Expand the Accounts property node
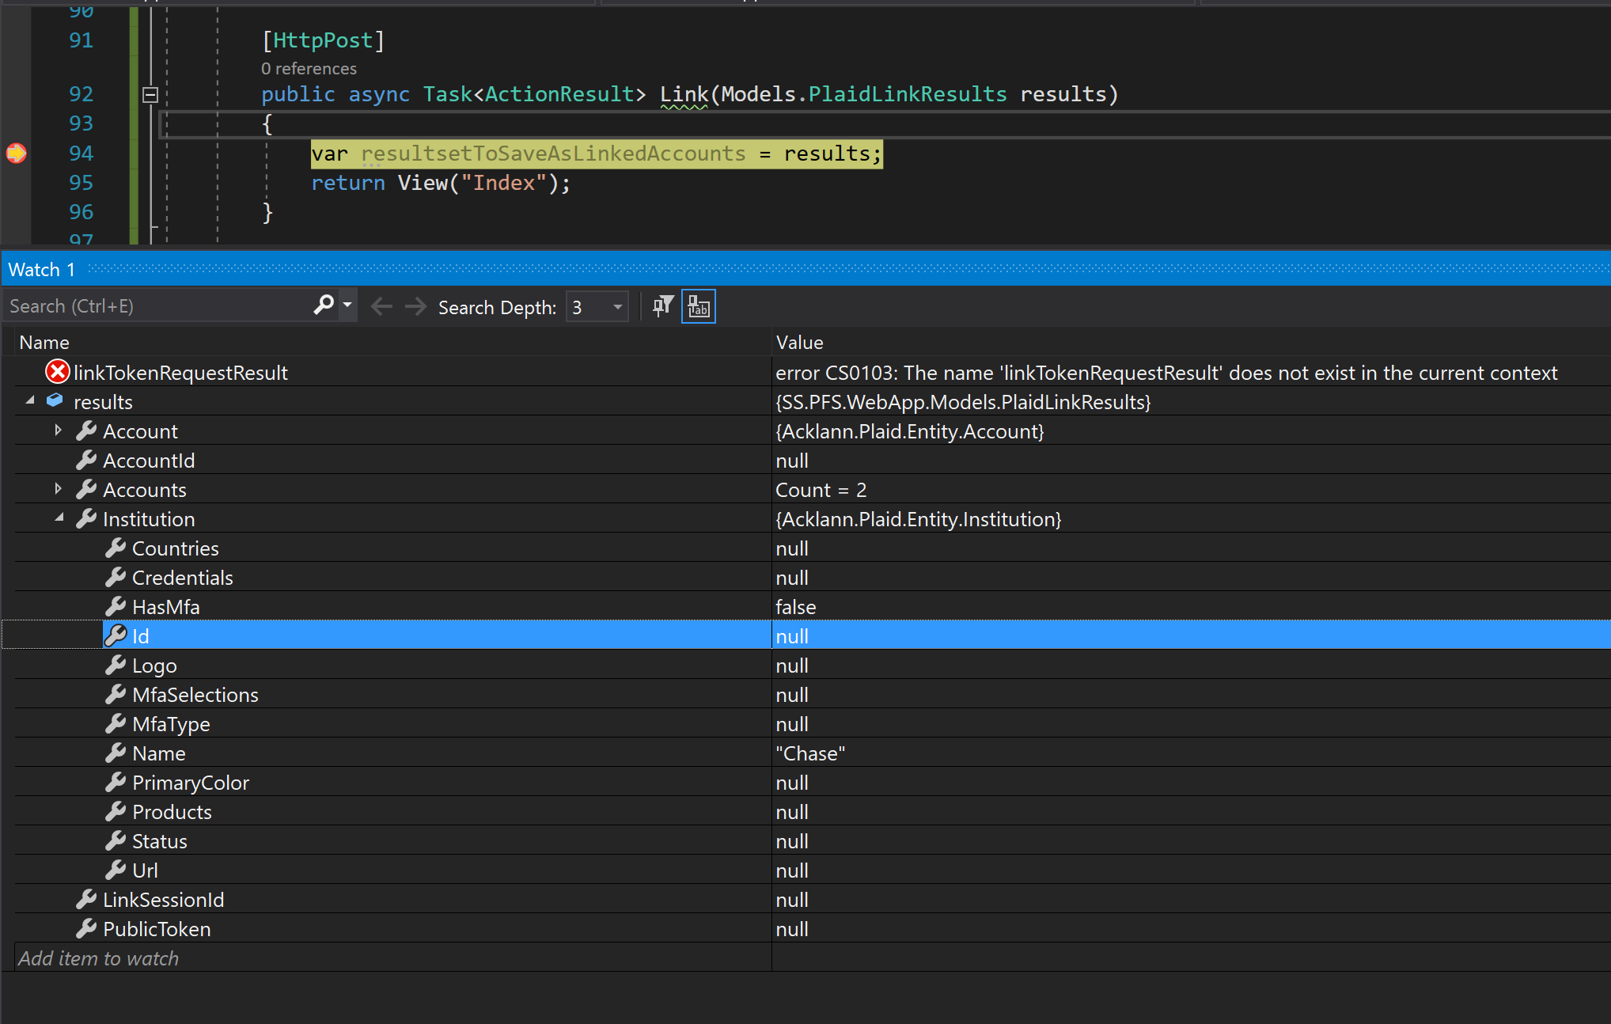 pyautogui.click(x=58, y=489)
